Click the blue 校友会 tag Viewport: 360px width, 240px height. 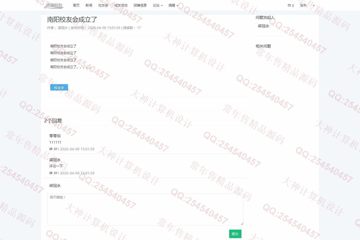click(x=59, y=87)
